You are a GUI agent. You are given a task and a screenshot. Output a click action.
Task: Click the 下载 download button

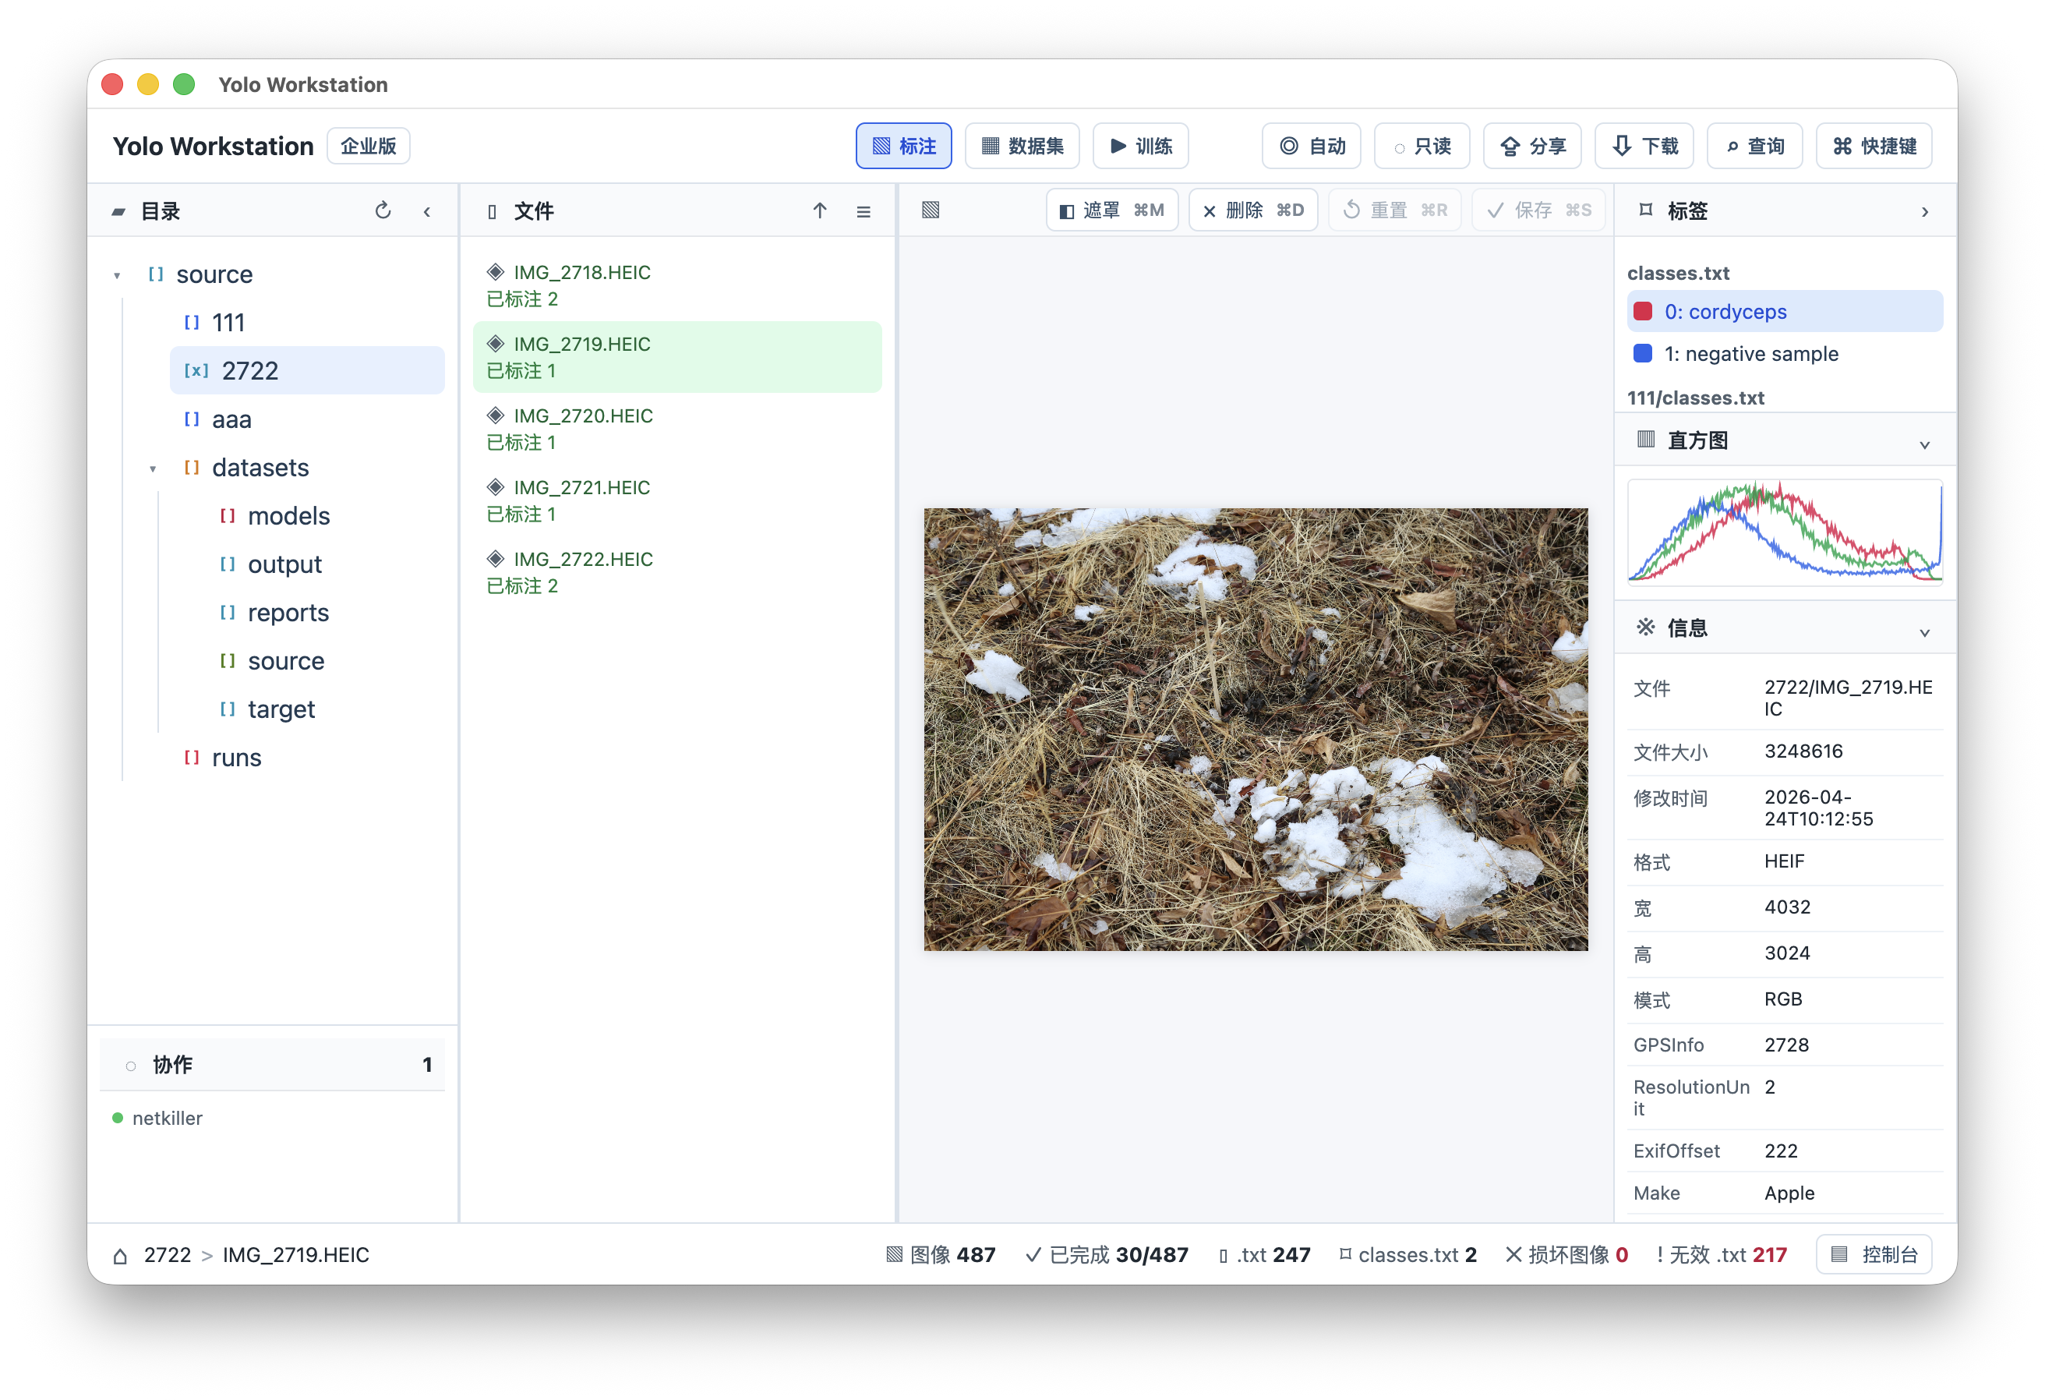tap(1644, 146)
